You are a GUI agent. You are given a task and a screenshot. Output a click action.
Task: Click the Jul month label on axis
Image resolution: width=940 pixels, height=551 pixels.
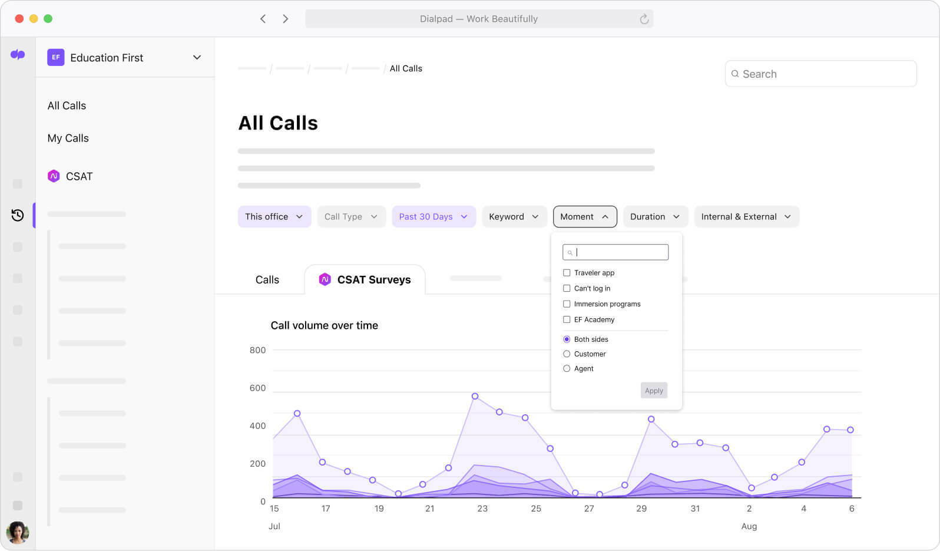tap(274, 526)
